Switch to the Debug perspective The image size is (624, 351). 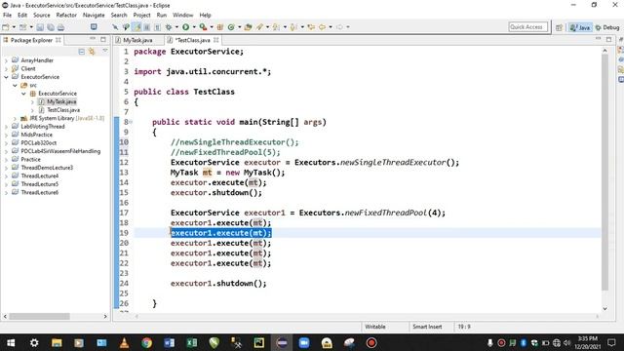coord(607,27)
